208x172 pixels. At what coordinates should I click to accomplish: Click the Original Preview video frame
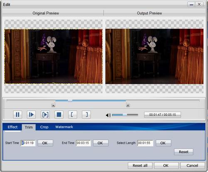[x=53, y=57]
